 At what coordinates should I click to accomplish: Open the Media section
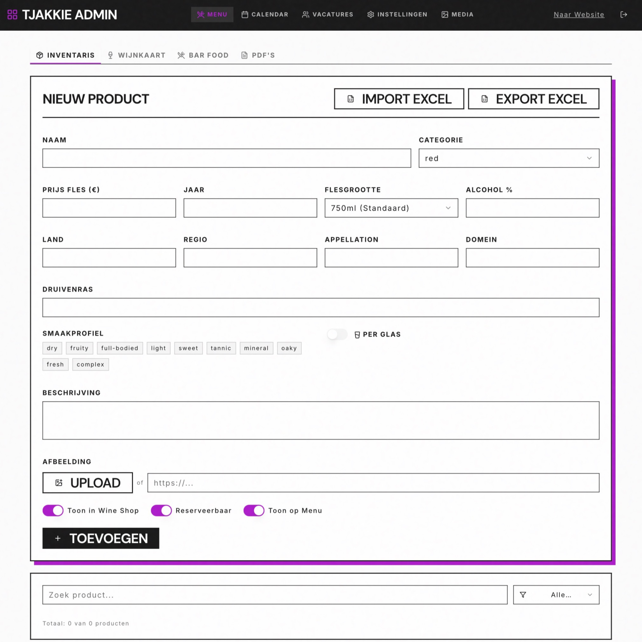(457, 14)
